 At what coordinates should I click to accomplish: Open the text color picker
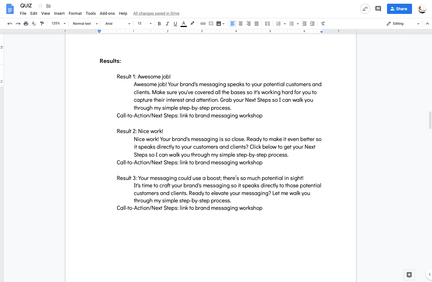click(184, 24)
